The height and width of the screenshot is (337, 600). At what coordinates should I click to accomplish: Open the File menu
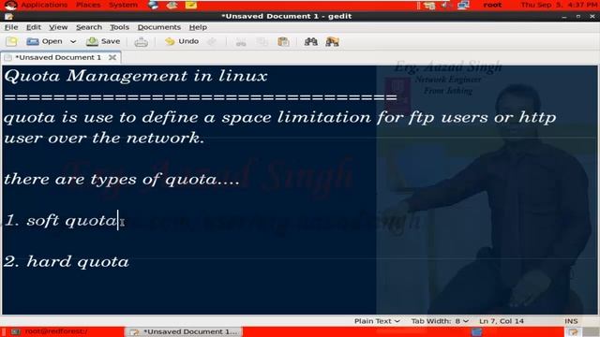point(11,27)
